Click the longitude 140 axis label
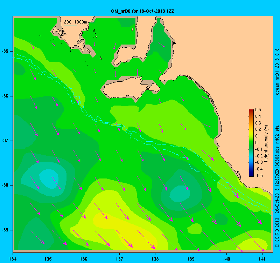The image size is (280, 263). click(226, 259)
